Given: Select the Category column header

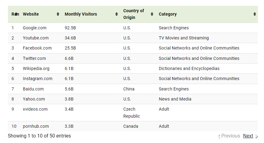Looking at the screenshot, I should click(168, 14).
